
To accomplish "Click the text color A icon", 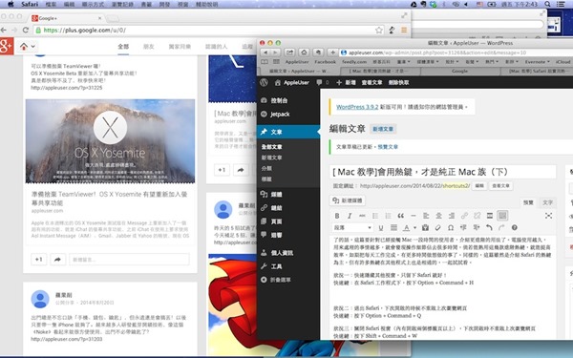I will tap(406, 227).
